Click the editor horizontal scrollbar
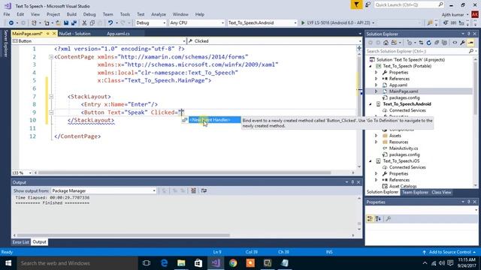Image resolution: width=481 pixels, height=270 pixels. 184,173
